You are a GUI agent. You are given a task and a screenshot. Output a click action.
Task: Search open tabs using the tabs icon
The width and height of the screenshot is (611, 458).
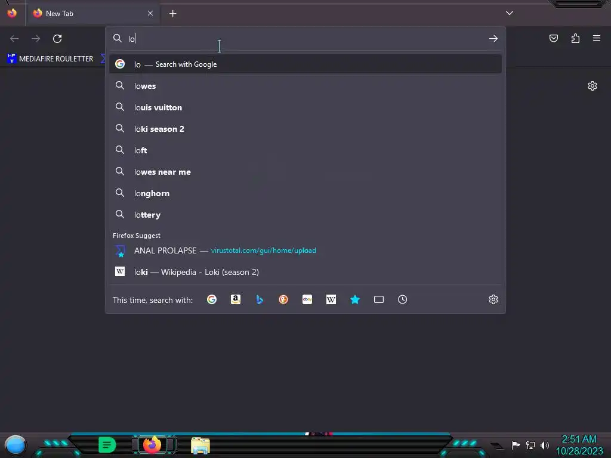(379, 299)
